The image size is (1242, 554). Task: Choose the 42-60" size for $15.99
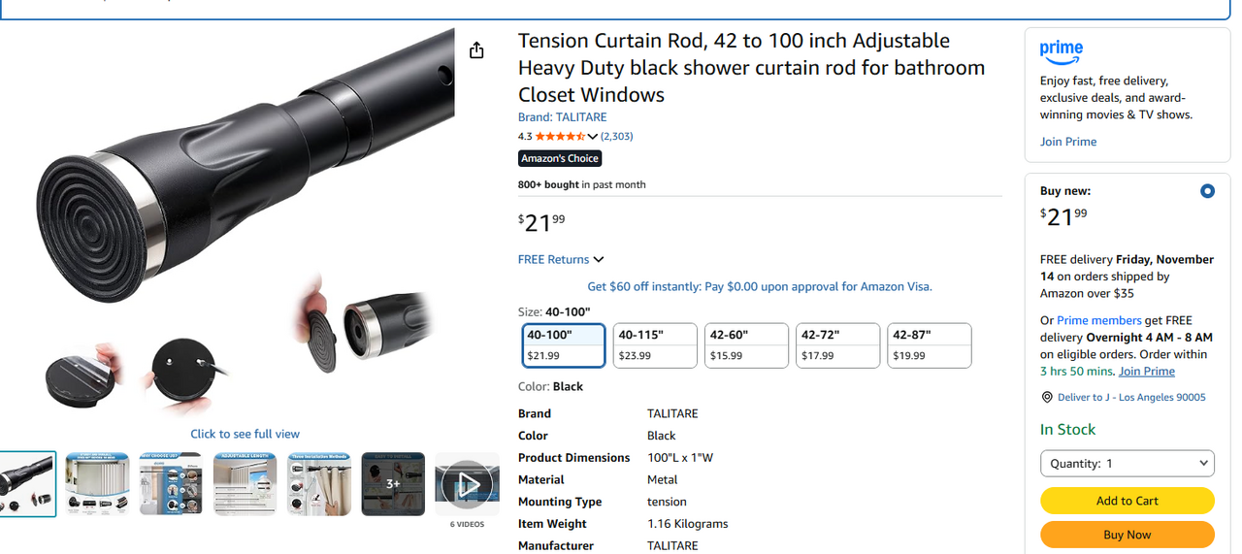[746, 345]
